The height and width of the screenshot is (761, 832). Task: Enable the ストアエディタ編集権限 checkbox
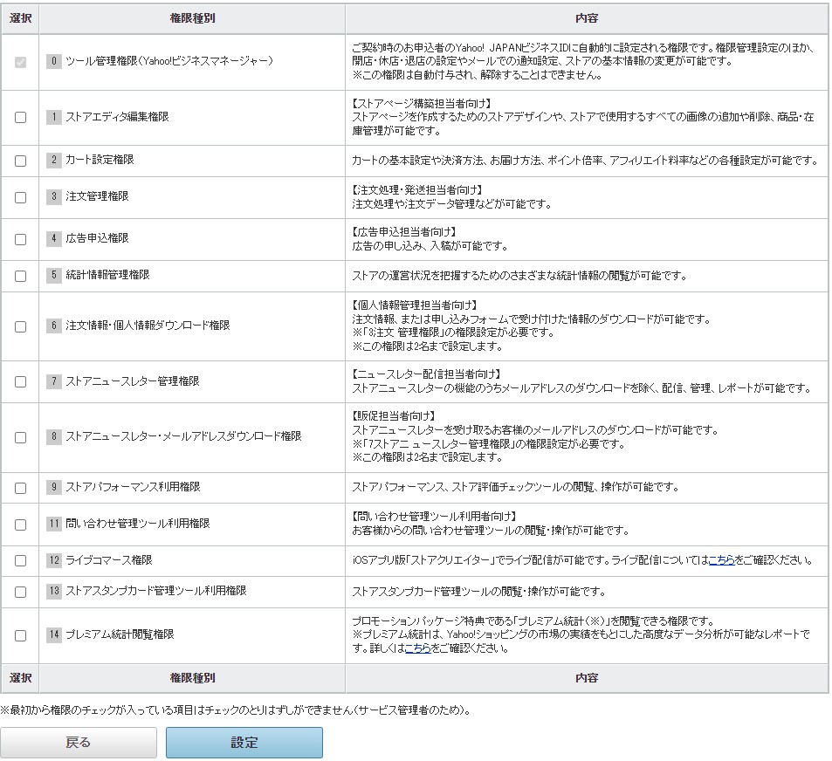(20, 117)
